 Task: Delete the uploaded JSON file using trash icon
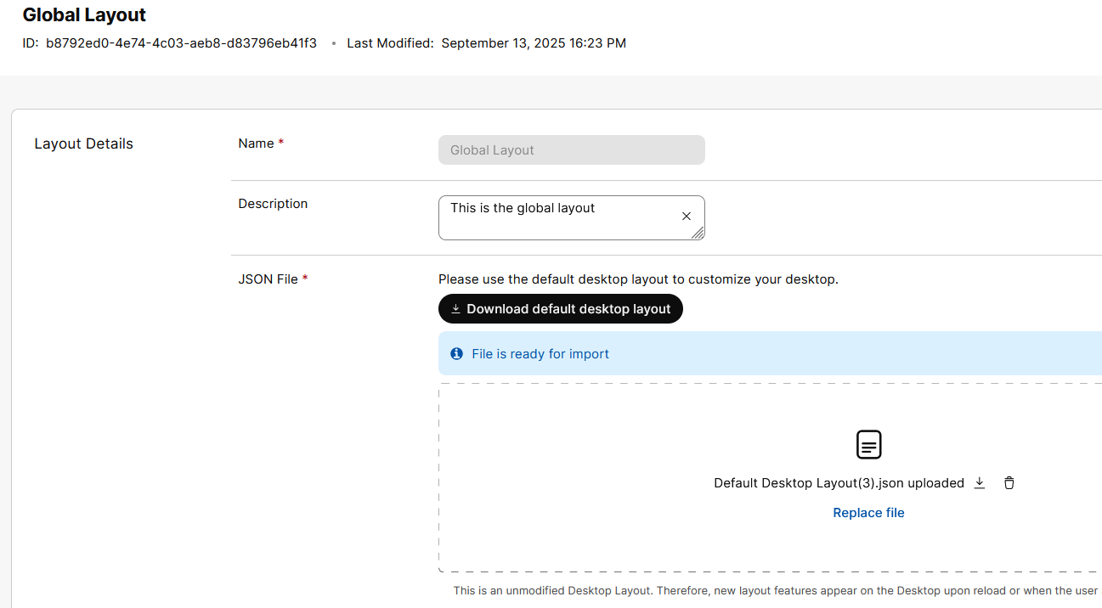tap(1009, 483)
